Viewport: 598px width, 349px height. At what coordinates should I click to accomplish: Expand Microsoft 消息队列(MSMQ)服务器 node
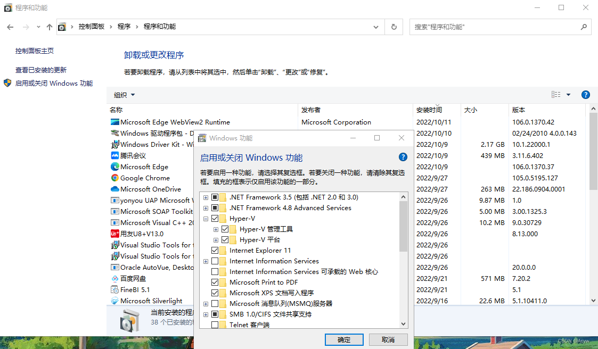tap(206, 304)
